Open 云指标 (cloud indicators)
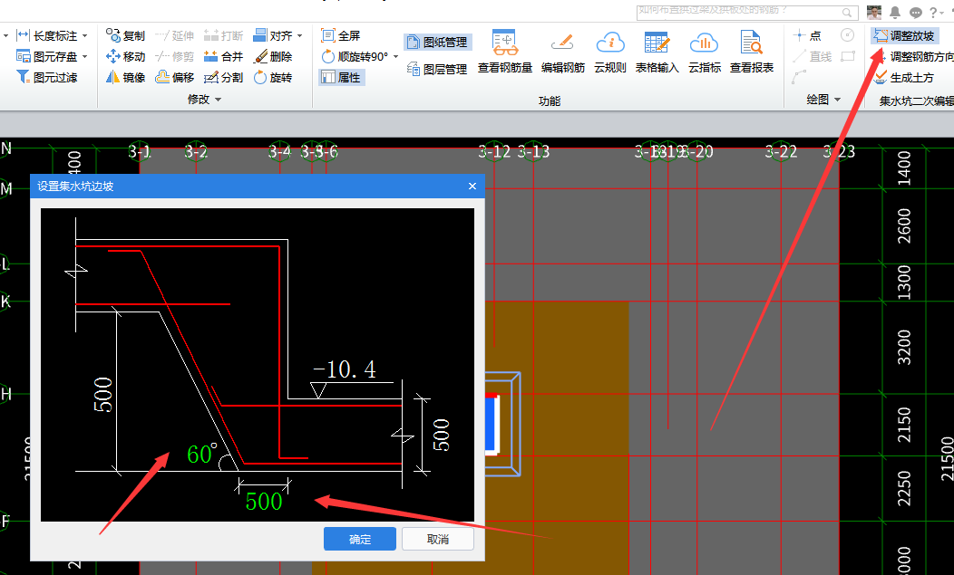 point(704,51)
